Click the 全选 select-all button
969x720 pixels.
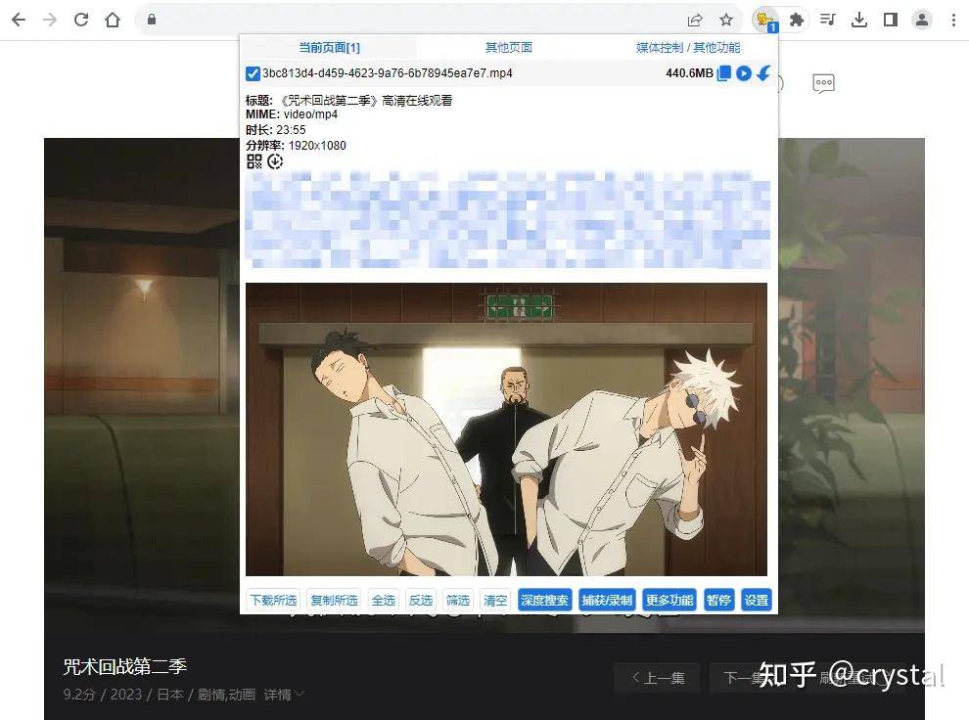tap(383, 601)
